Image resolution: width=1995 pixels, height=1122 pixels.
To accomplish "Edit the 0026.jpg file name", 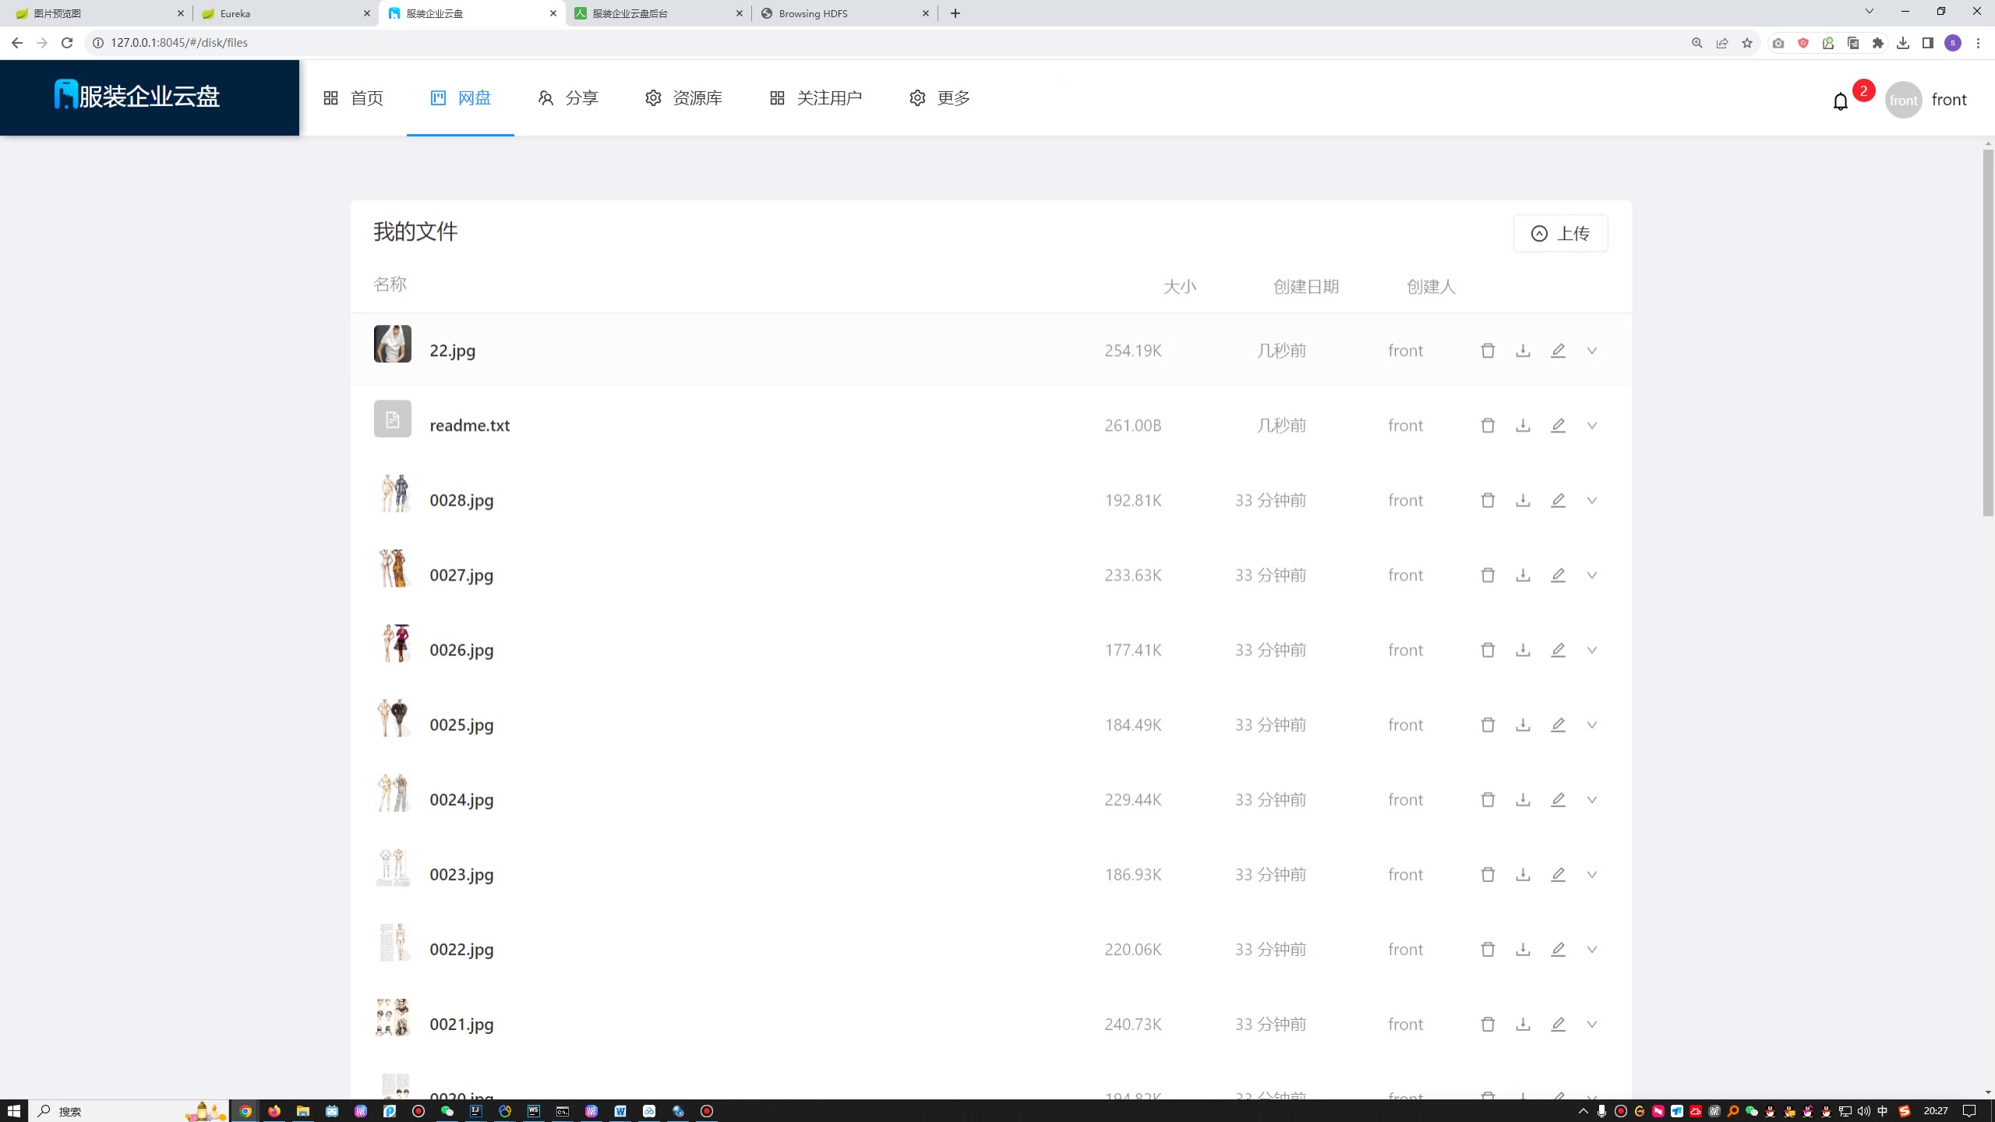I will [1558, 650].
